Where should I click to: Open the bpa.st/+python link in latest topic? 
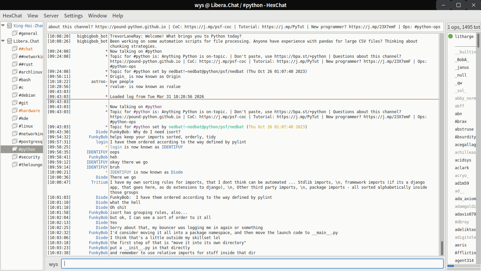coord(300,112)
